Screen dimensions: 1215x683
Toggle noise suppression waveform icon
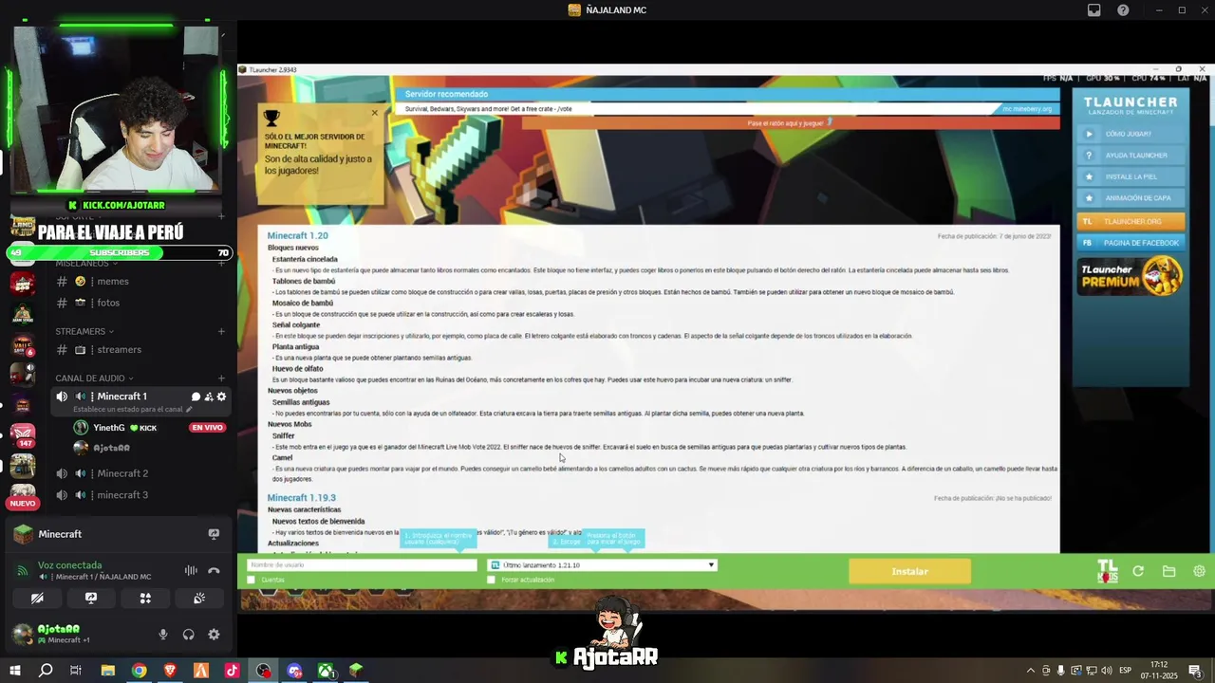191,570
